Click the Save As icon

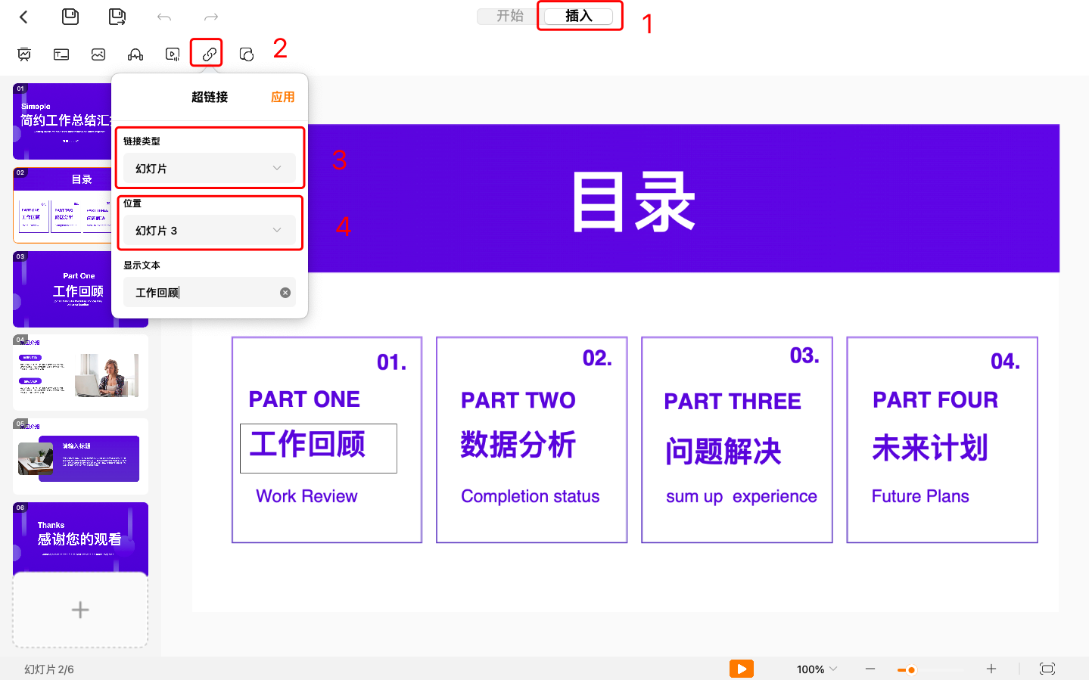117,16
